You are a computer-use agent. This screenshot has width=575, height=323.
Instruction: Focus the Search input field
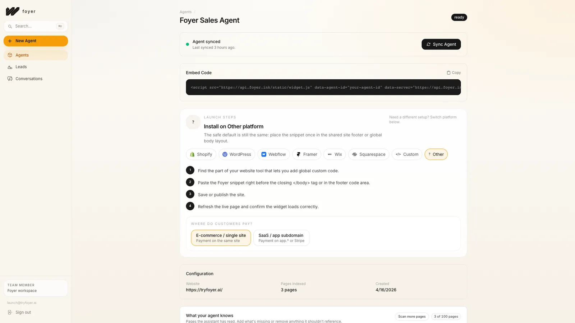(36, 26)
